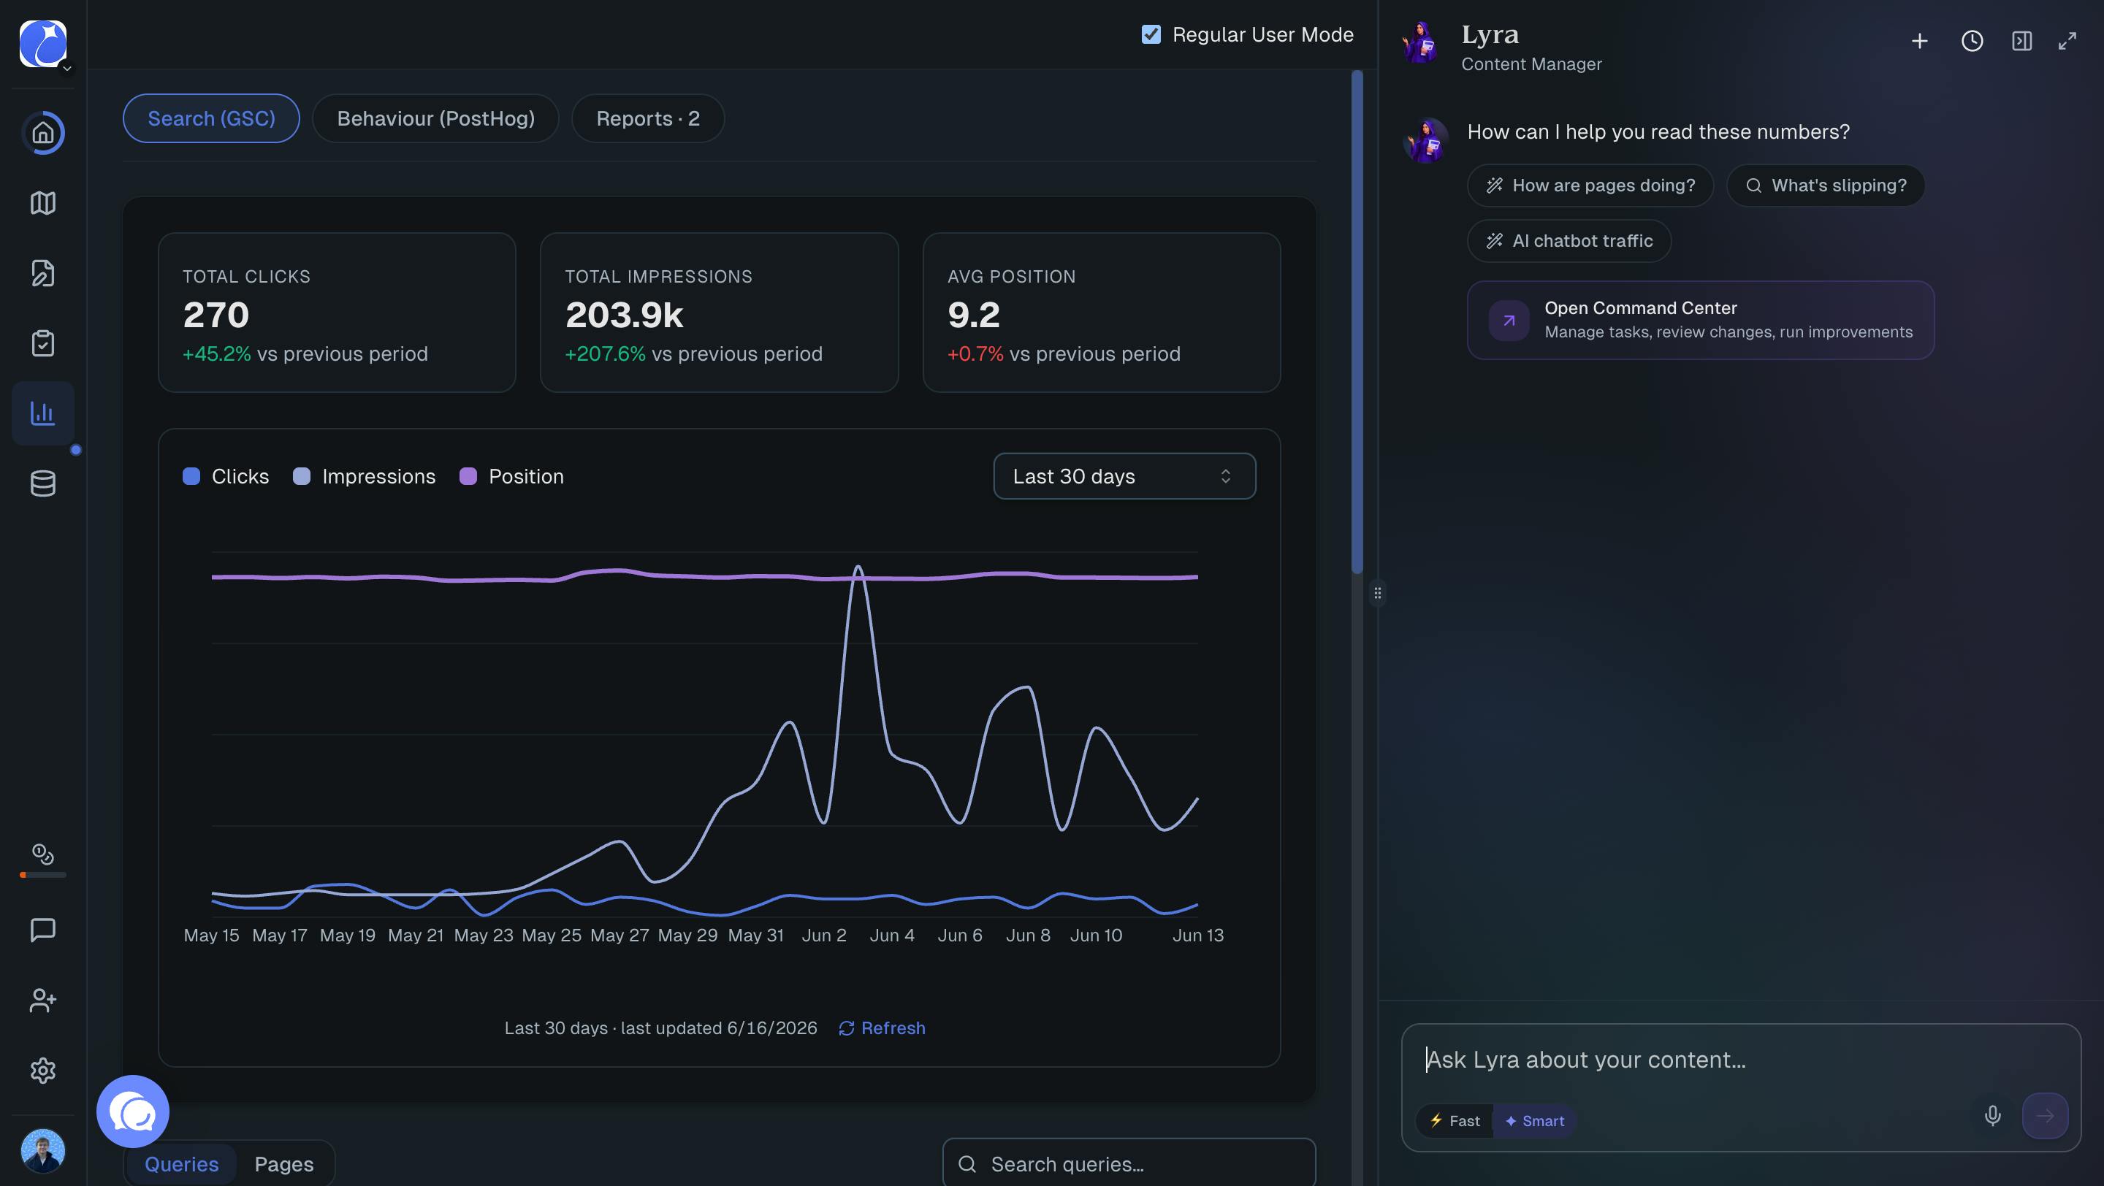Open the credits coins sidebar icon
2104x1186 pixels.
tap(42, 854)
